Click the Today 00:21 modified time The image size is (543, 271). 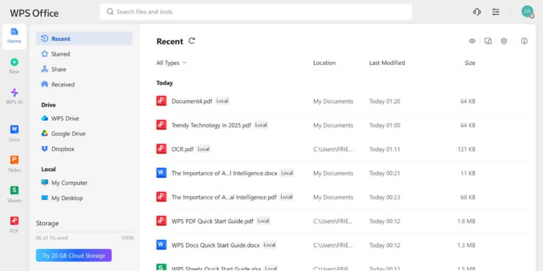385,173
